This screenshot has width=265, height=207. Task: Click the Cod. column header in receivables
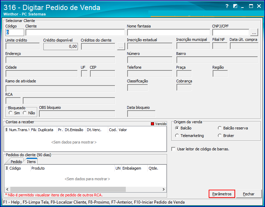(113, 130)
